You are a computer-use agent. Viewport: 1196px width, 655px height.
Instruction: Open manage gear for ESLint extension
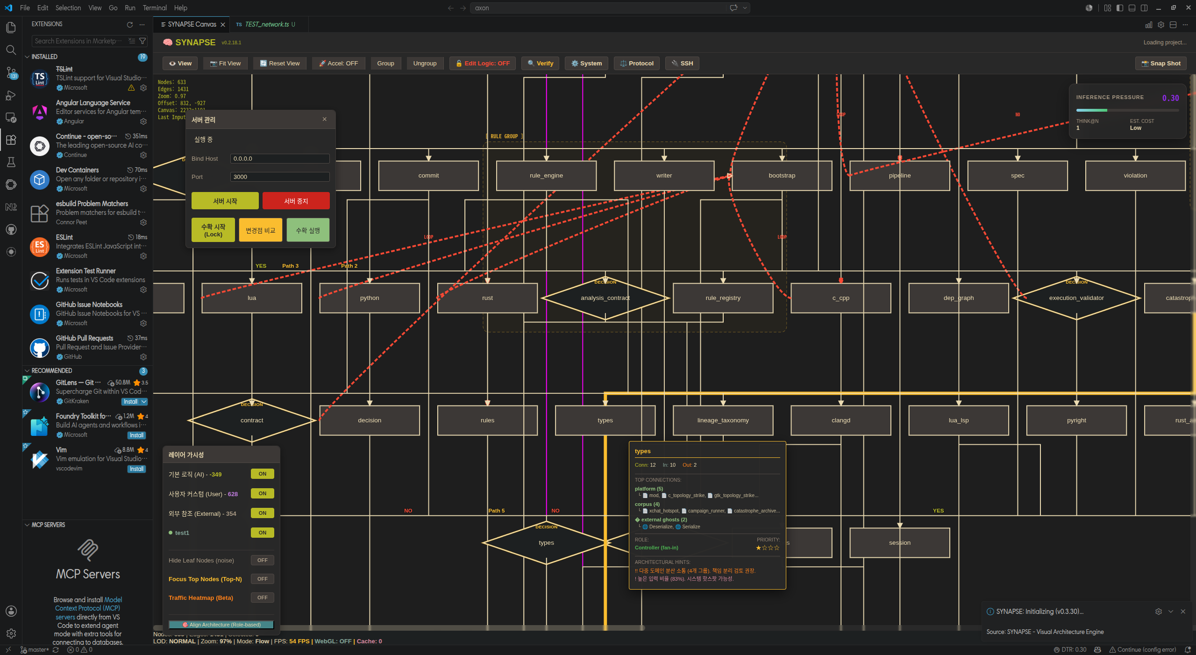[143, 256]
